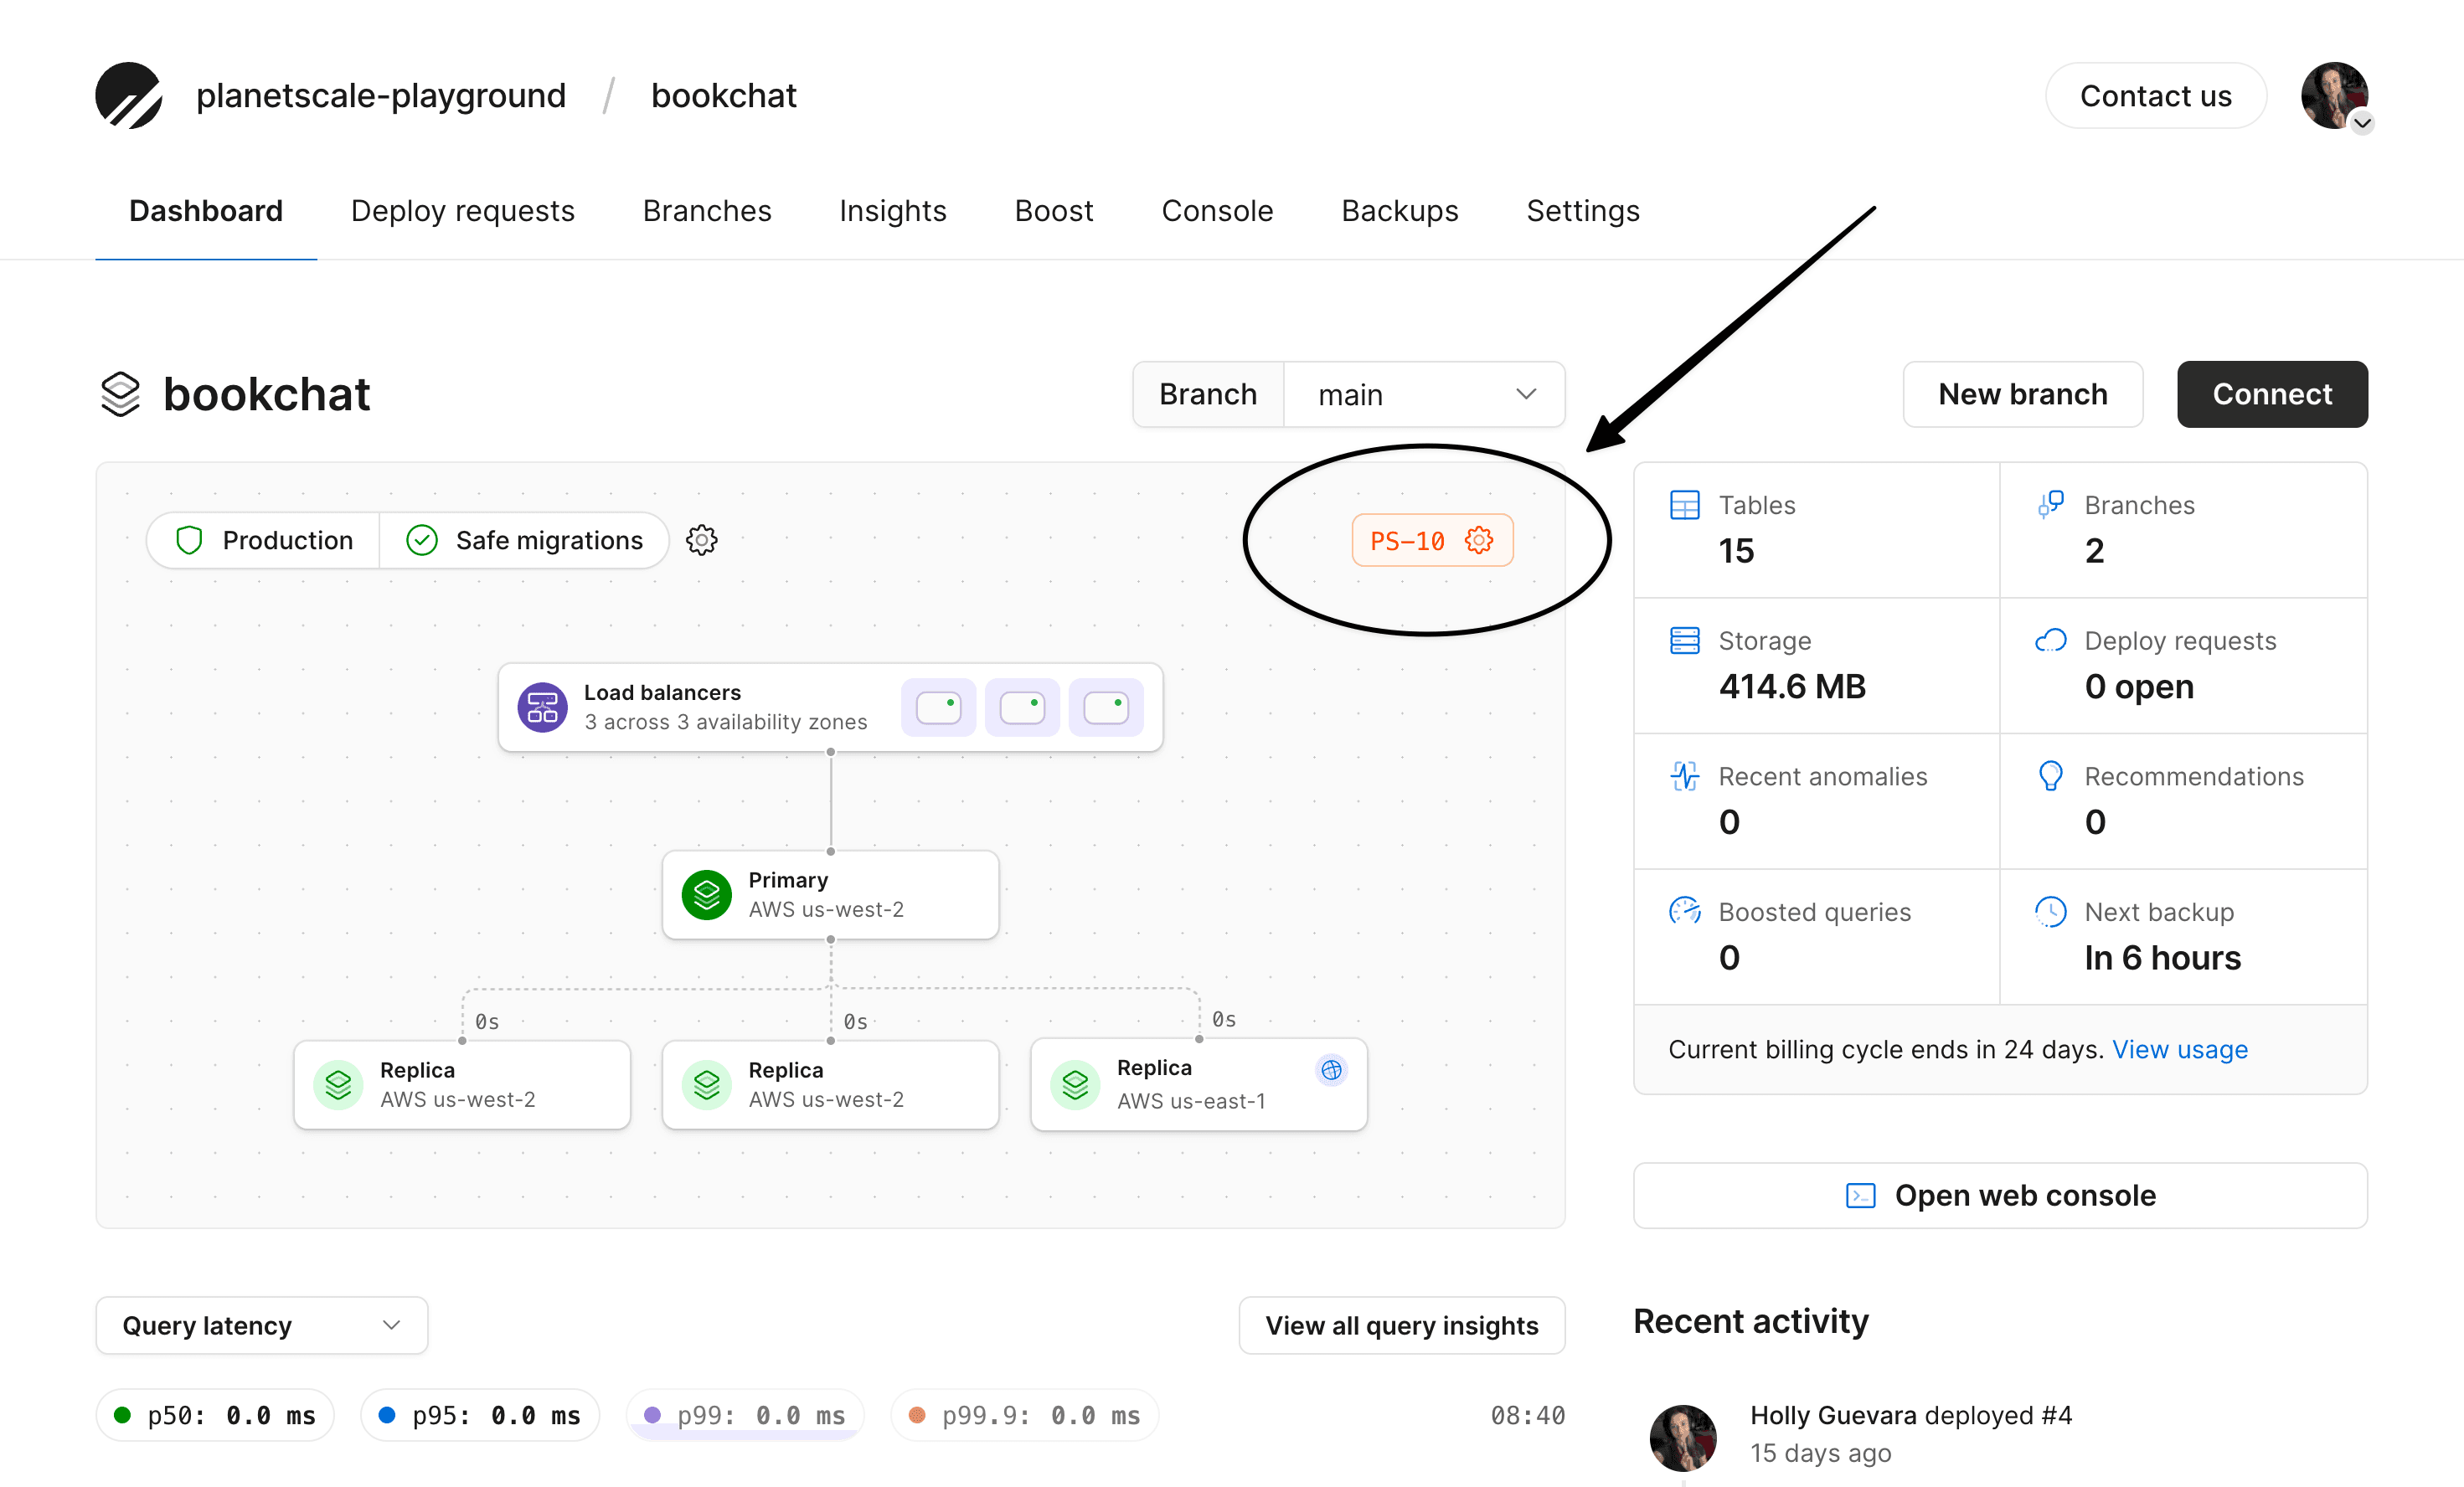Screen dimensions: 2464x1487
Task: Click the Boosted queries gauge icon
Action: 1684,911
